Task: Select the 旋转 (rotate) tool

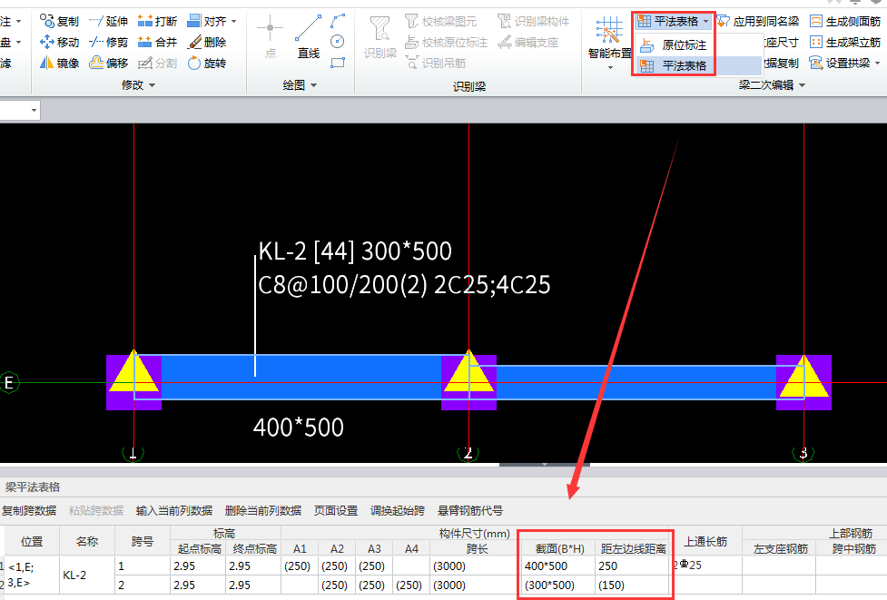Action: (x=207, y=64)
